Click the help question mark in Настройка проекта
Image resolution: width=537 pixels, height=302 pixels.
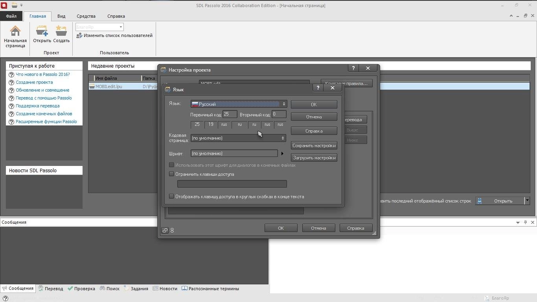(353, 68)
